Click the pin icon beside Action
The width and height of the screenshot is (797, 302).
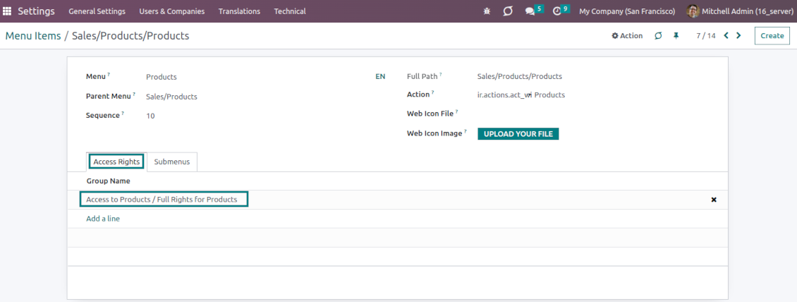coord(676,36)
